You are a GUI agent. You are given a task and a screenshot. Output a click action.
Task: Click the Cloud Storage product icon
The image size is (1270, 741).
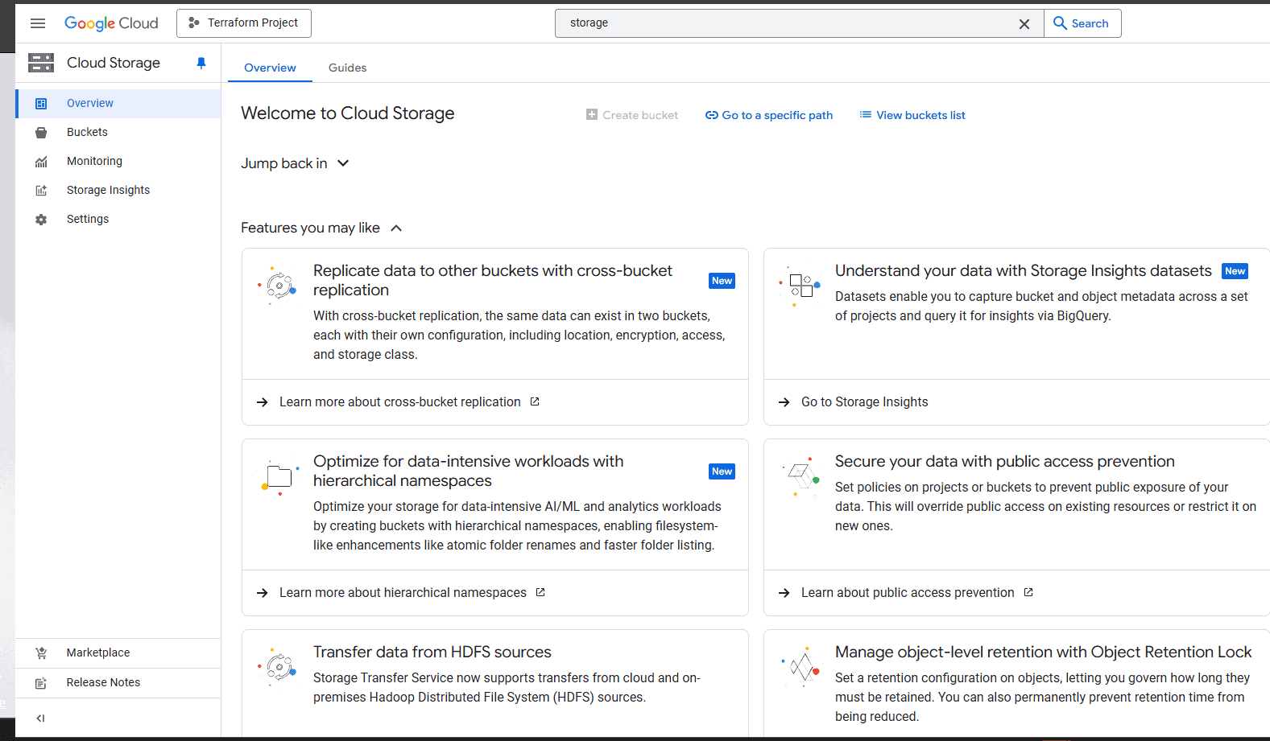click(41, 63)
